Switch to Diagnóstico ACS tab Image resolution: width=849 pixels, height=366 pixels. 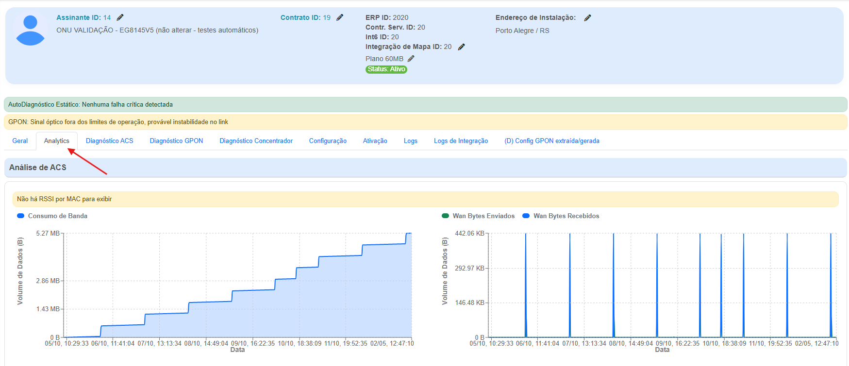point(109,141)
